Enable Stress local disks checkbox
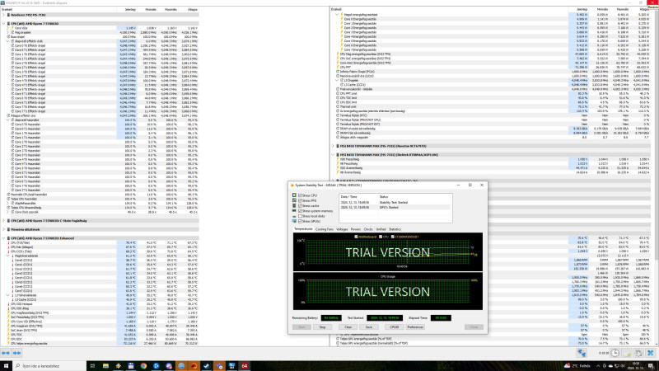Image resolution: width=659 pixels, height=371 pixels. 300,216
